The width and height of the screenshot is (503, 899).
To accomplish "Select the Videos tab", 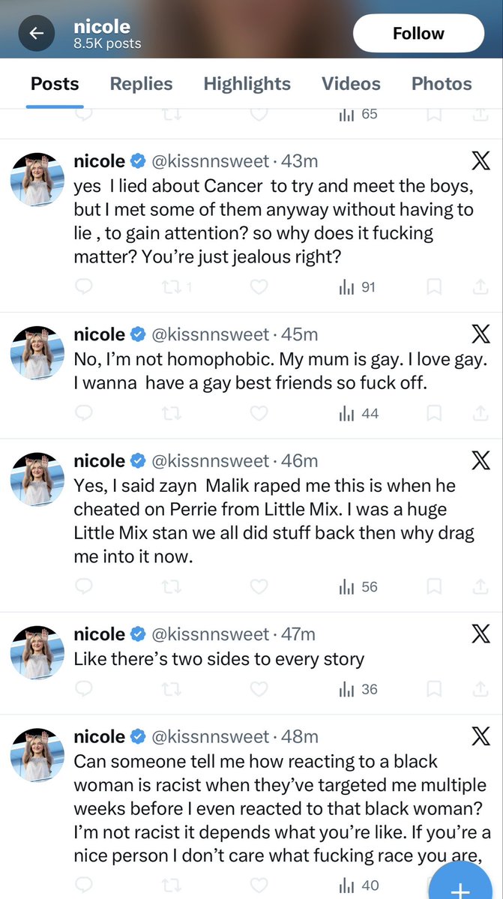I will [x=351, y=84].
